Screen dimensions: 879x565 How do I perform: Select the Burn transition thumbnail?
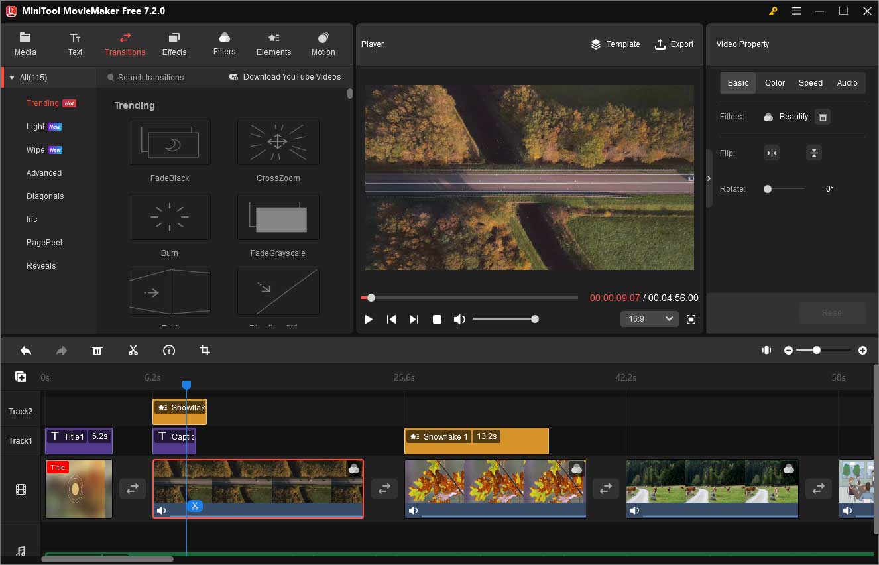pyautogui.click(x=170, y=217)
